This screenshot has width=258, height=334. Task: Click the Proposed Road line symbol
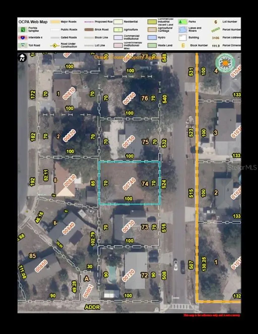point(89,22)
